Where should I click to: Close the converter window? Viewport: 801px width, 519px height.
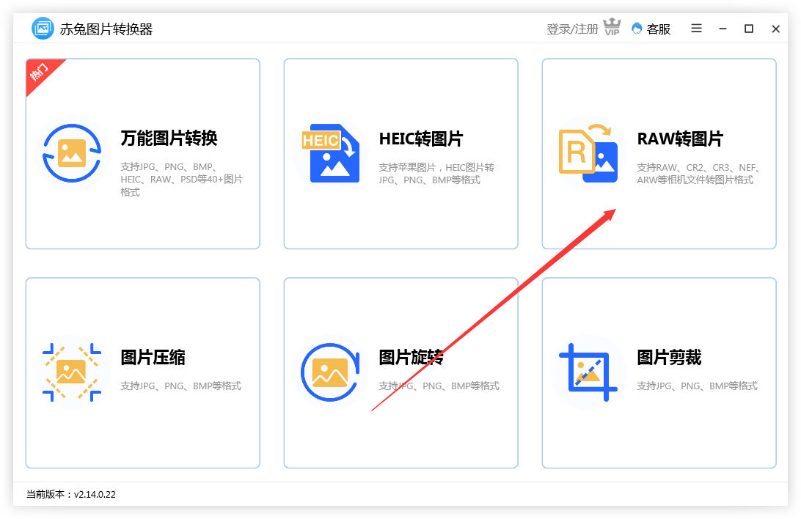click(x=775, y=29)
